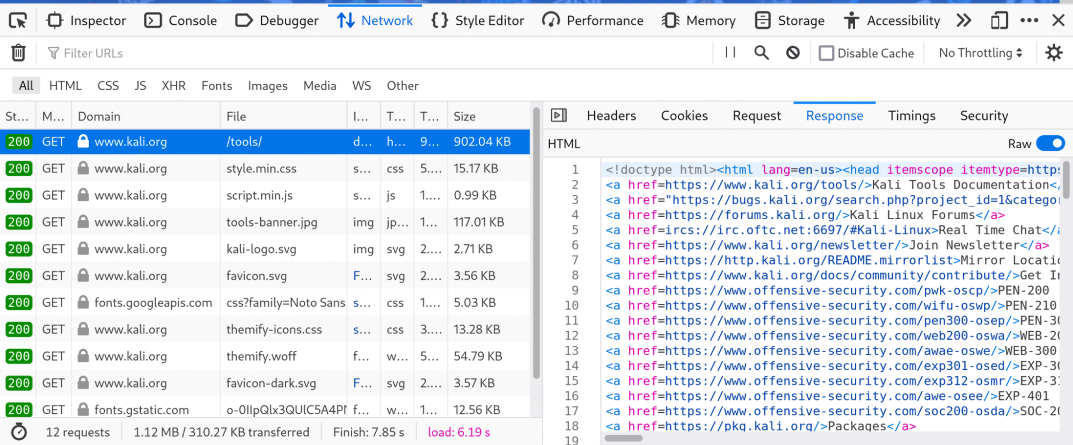Viewport: 1073px width, 445px height.
Task: Show more tools chevron overflow
Action: (x=963, y=20)
